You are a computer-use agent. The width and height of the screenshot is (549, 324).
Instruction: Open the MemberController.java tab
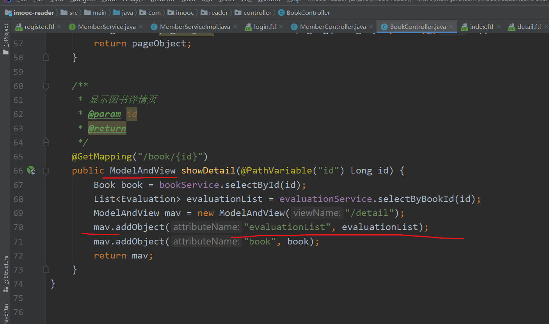point(333,27)
